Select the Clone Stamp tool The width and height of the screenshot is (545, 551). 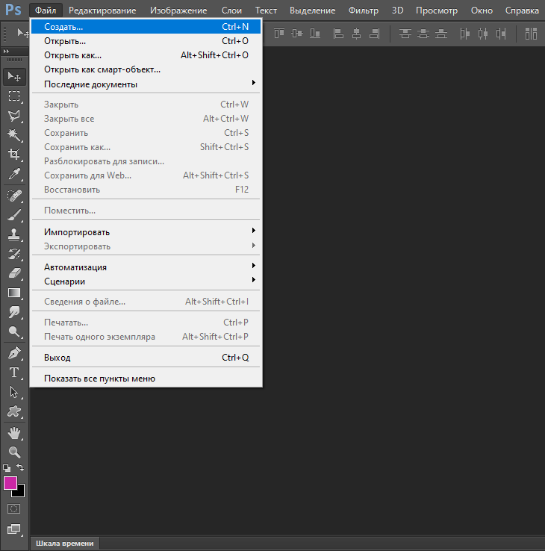pos(14,234)
